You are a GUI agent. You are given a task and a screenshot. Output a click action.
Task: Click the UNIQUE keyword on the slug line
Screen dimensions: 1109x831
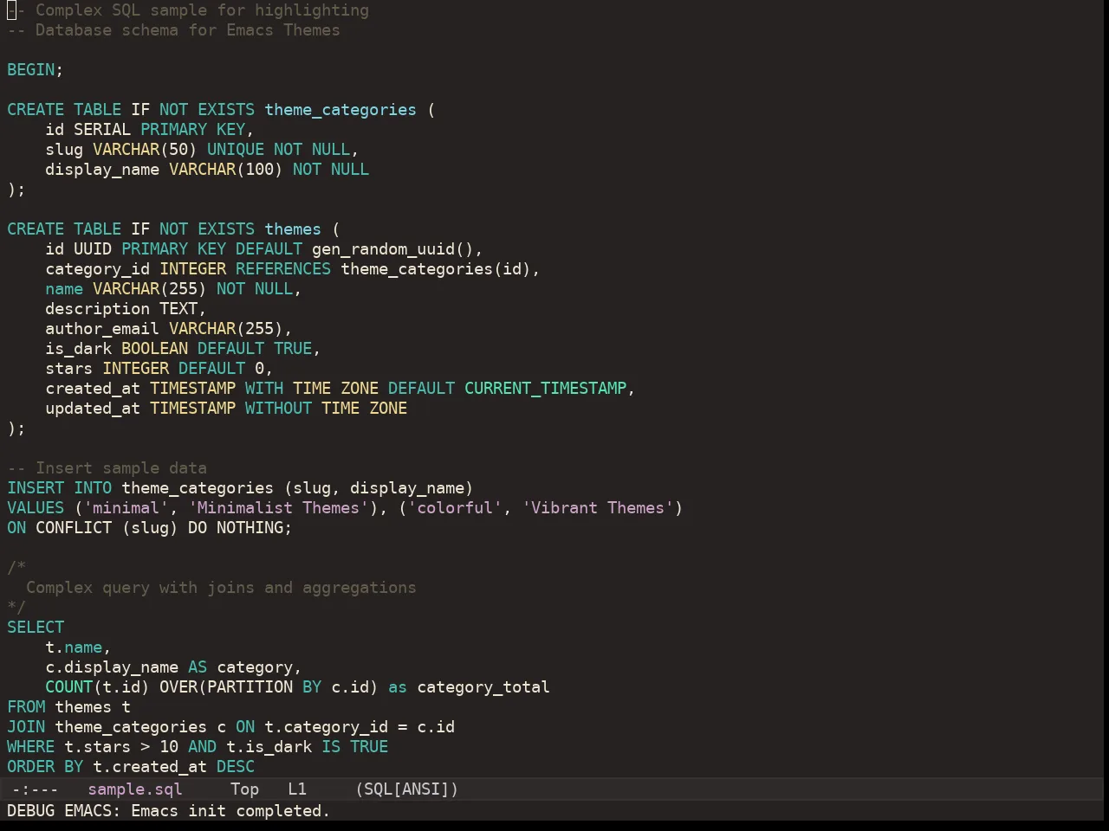236,150
